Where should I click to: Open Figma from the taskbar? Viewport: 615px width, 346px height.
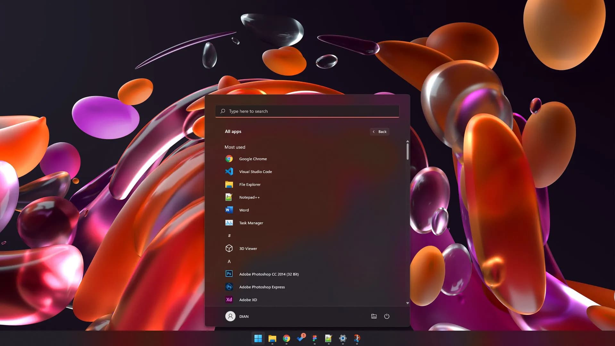[314, 338]
